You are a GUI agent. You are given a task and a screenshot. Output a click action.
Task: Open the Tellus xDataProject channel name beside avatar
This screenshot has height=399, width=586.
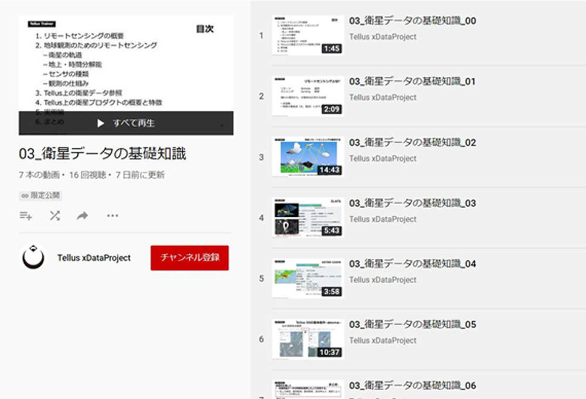click(x=94, y=258)
